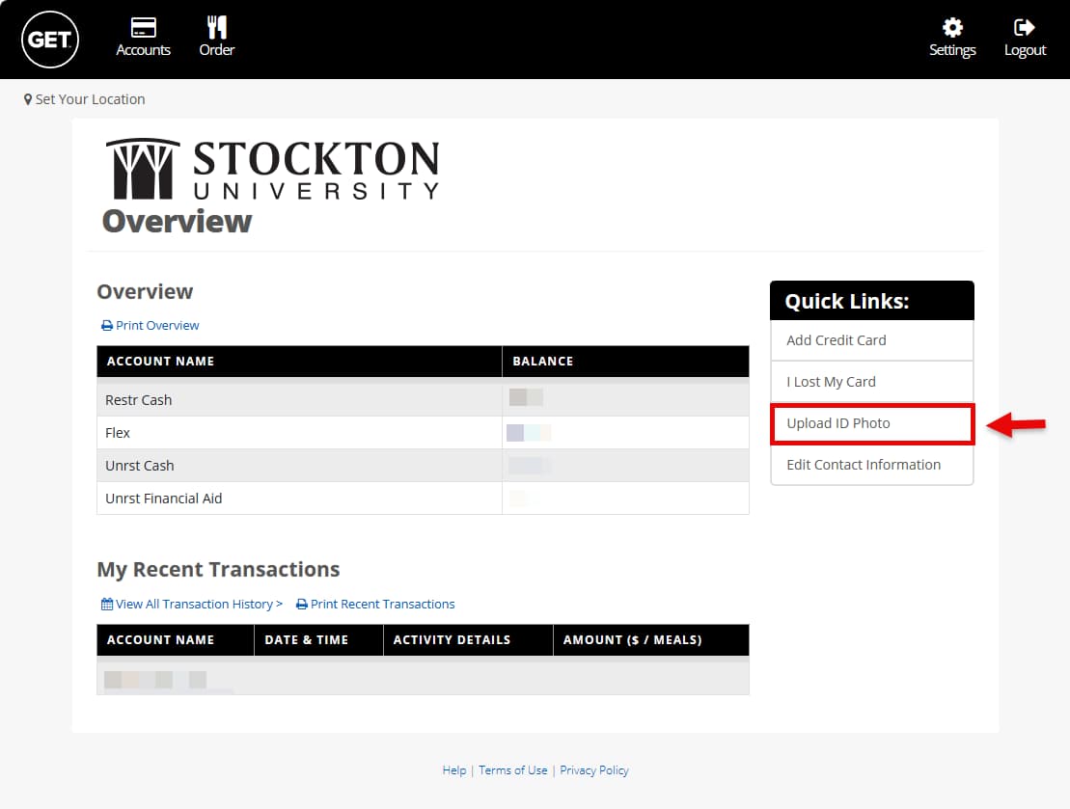Click the Stockton University logo
The height and width of the screenshot is (809, 1070).
[x=272, y=169]
